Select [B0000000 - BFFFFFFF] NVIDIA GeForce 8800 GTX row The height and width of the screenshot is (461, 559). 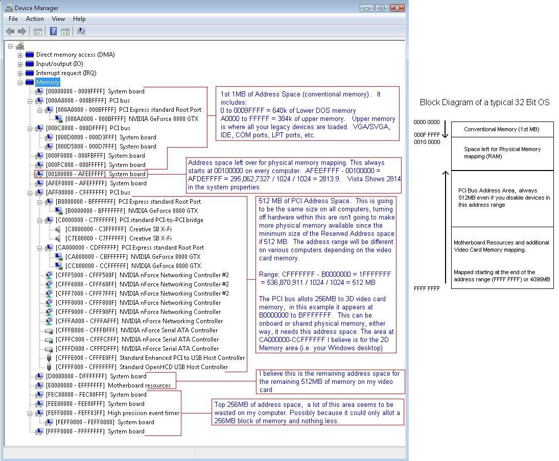[131, 211]
